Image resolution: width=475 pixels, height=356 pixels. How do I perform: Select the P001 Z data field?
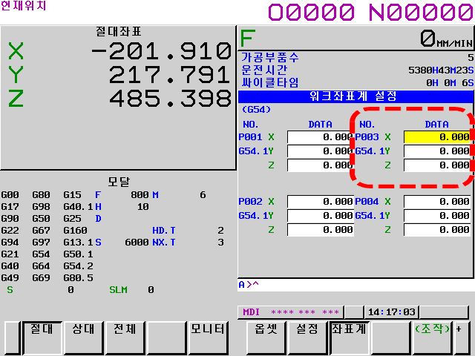point(320,165)
